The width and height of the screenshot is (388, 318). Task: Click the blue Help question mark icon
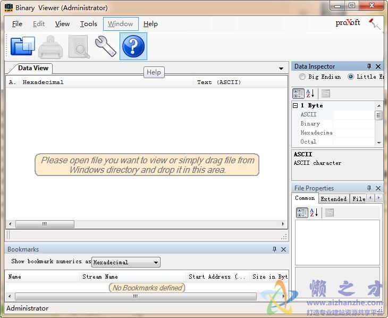coord(133,46)
